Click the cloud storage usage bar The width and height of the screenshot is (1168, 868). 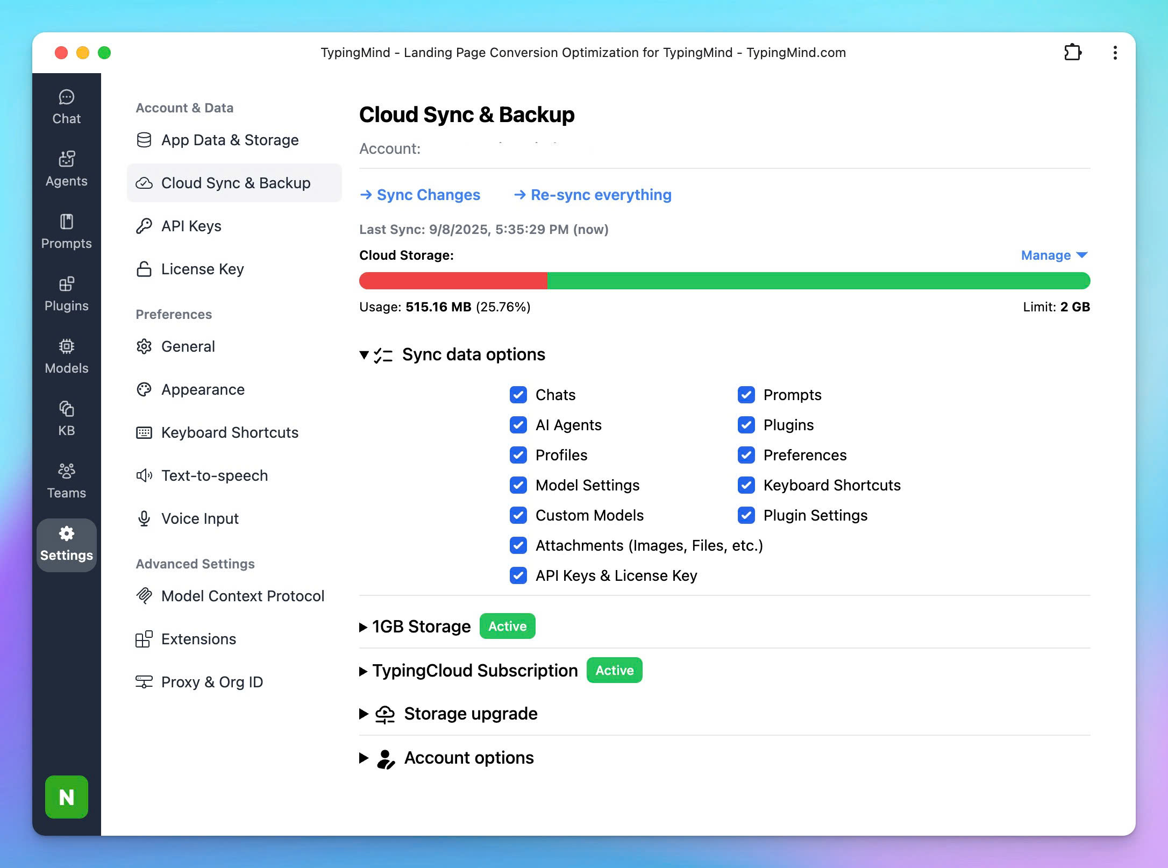click(x=724, y=281)
